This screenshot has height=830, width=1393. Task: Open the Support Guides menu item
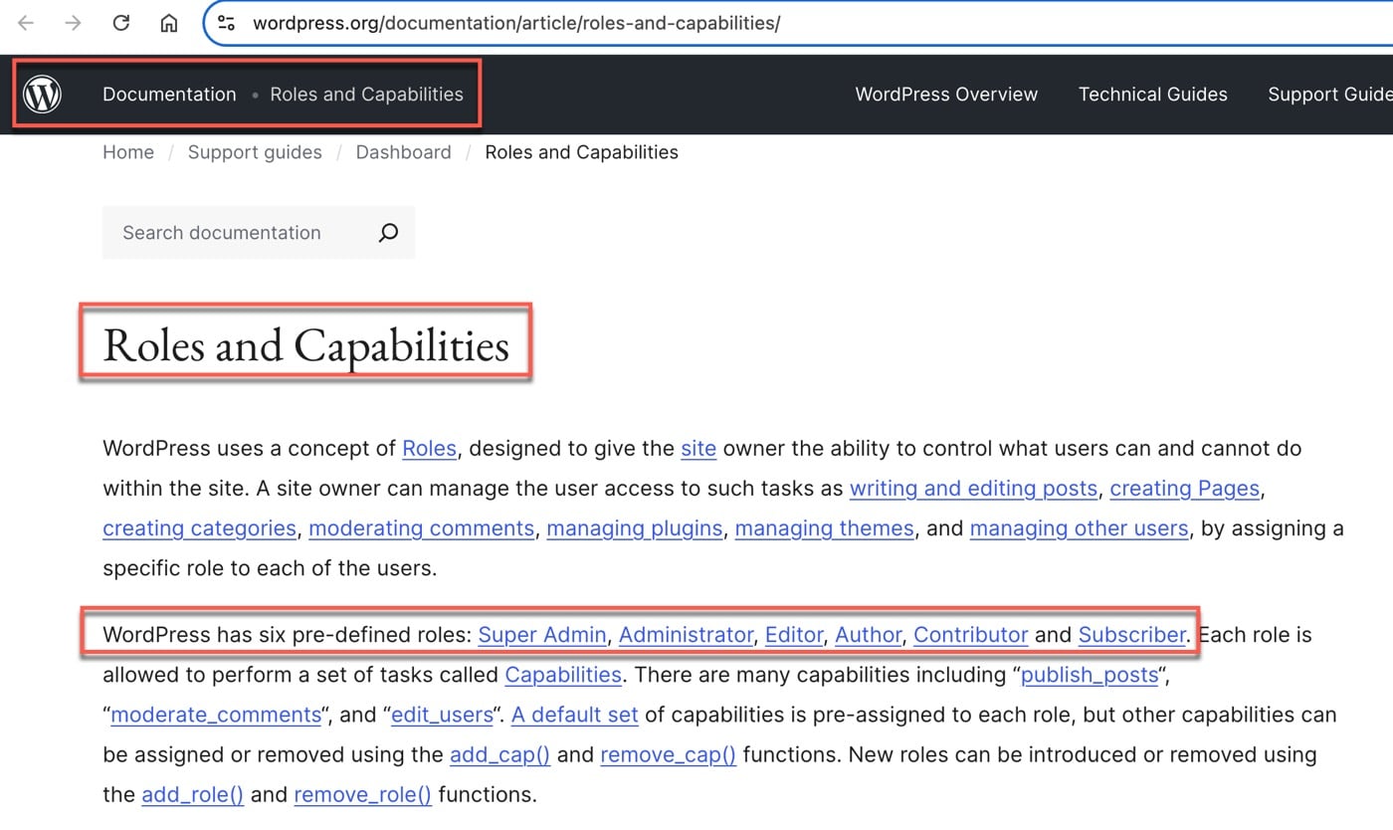coord(1329,95)
